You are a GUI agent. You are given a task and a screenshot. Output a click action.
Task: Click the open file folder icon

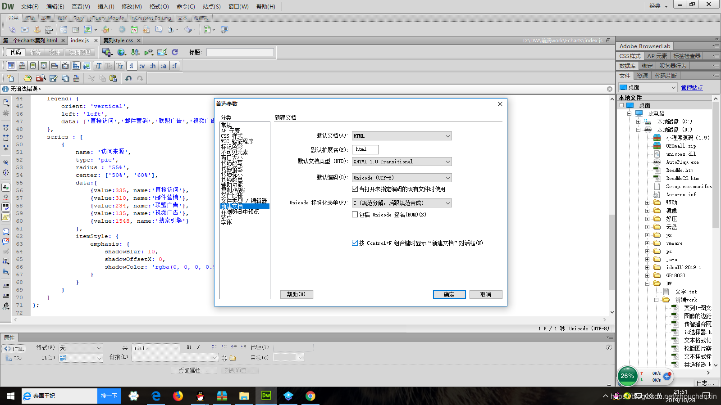coord(28,78)
